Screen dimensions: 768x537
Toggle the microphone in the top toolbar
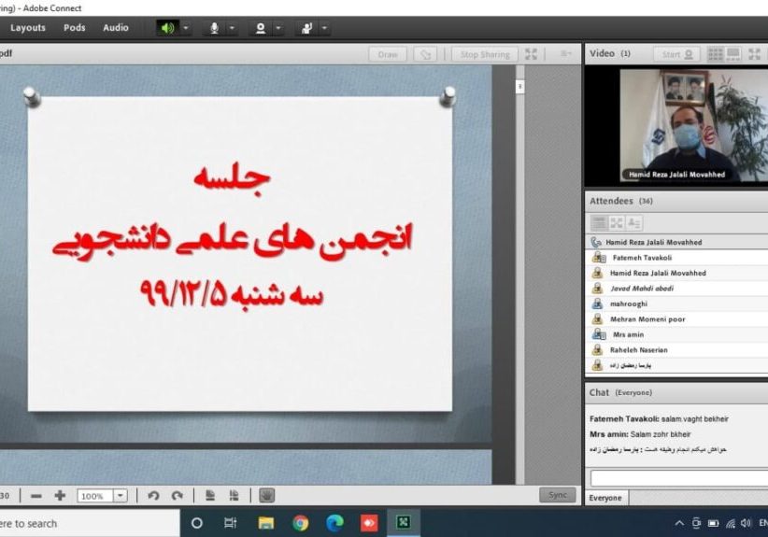pos(214,28)
